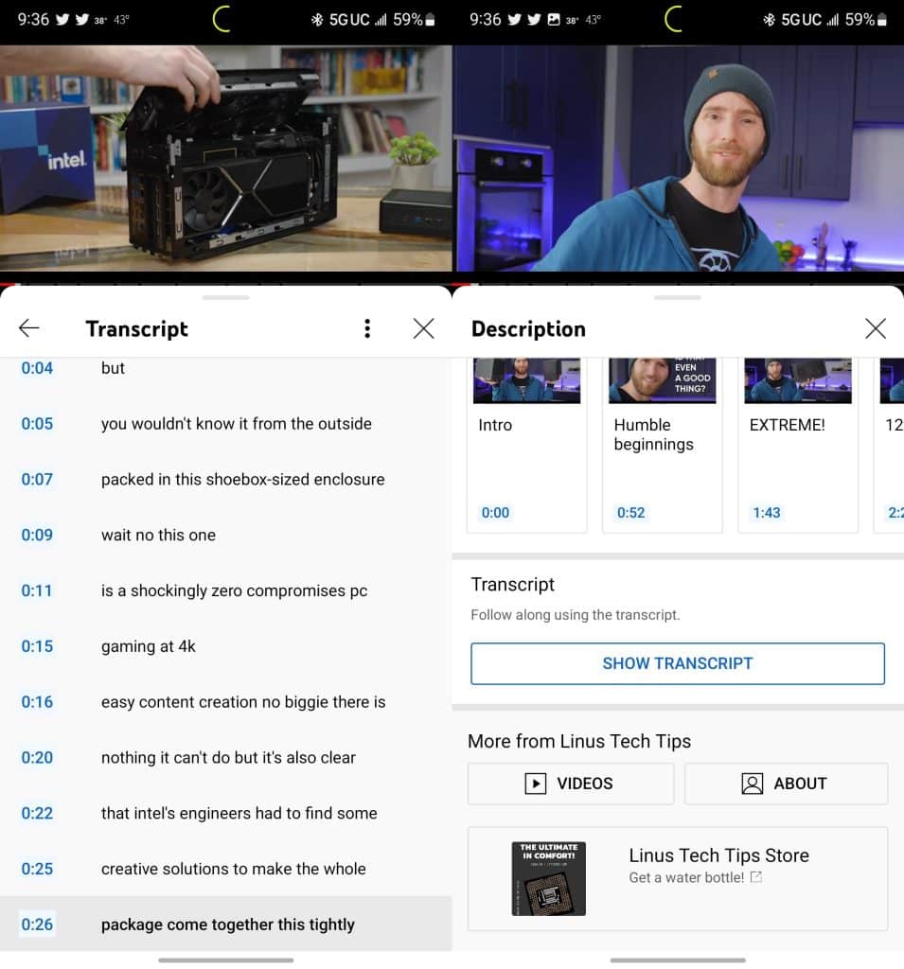This screenshot has height=969, width=904.
Task: Tap the external link icon beside Get a water bottle
Action: (753, 877)
